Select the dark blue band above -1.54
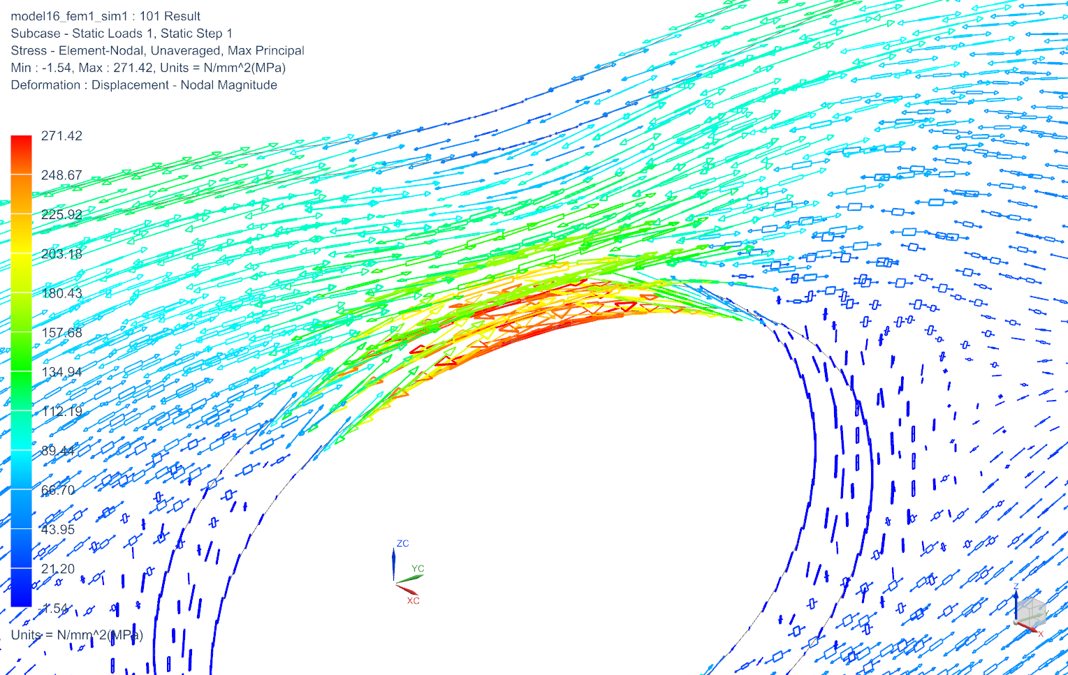Image resolution: width=1068 pixels, height=675 pixels. pos(21,588)
